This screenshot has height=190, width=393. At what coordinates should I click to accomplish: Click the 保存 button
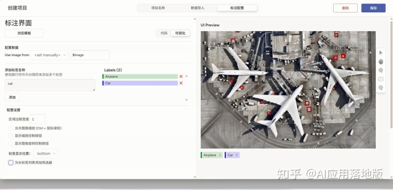tap(373, 8)
